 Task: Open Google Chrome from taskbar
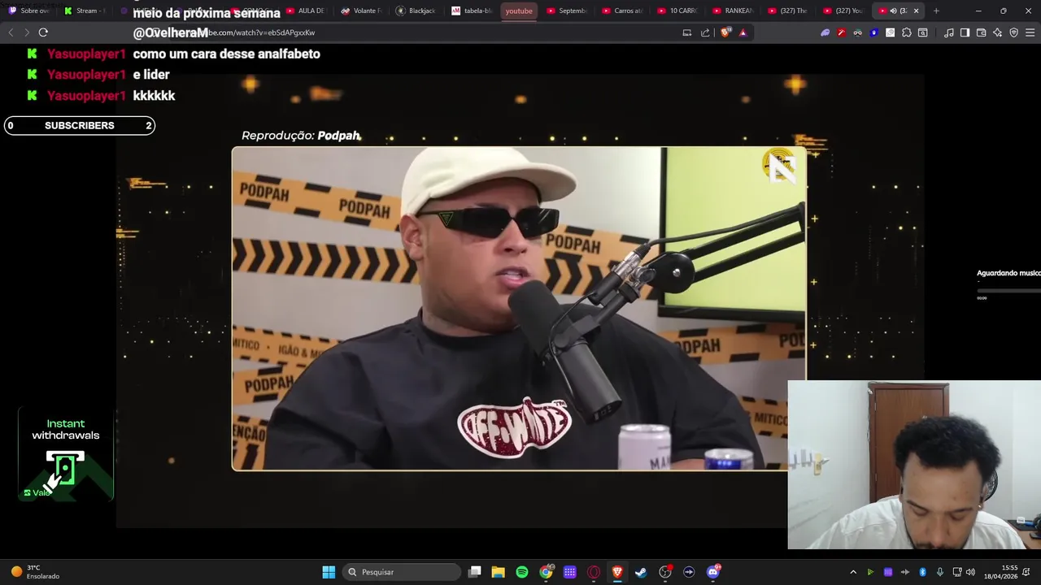click(546, 572)
